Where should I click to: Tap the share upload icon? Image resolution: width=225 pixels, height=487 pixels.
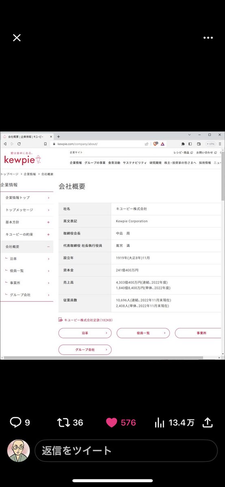pos(208,422)
